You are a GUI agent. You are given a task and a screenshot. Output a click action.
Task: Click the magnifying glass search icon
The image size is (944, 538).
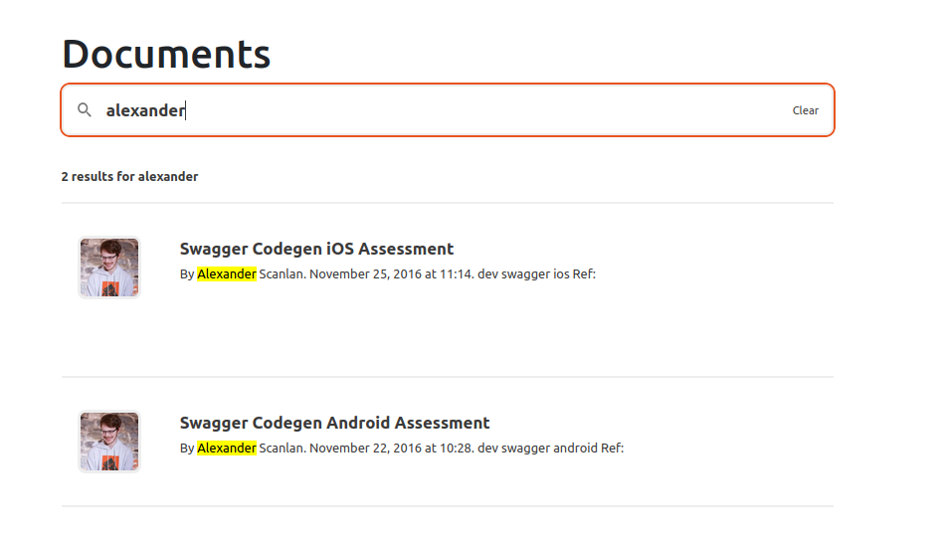pos(85,109)
